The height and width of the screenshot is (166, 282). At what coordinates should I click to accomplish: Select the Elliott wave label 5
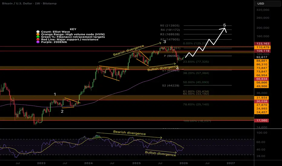pos(225,25)
